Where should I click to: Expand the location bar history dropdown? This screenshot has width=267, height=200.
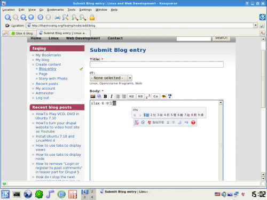[256, 26]
